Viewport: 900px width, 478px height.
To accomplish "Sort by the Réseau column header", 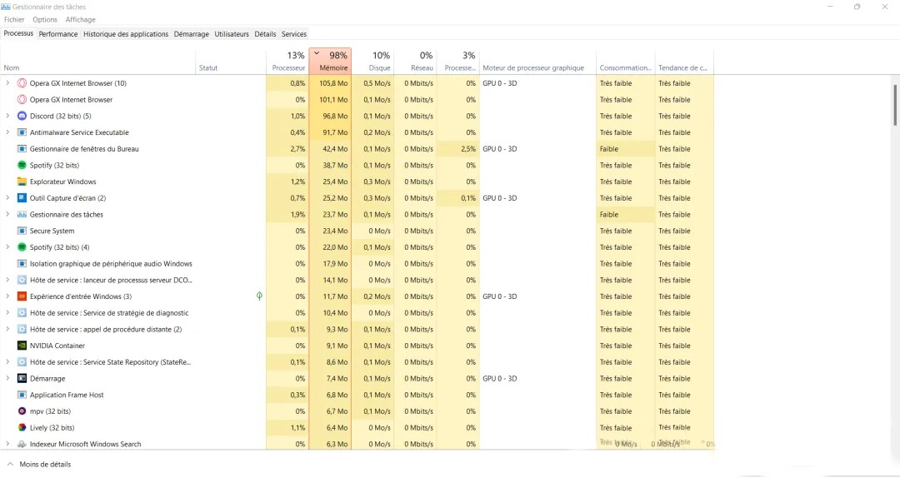I will [416, 62].
